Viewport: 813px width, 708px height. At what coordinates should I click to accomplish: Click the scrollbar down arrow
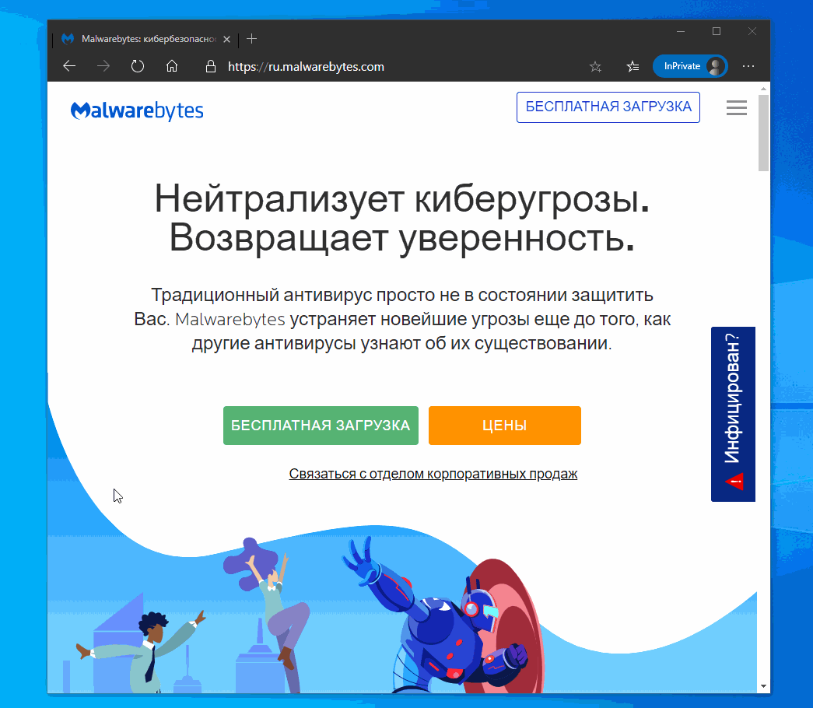[763, 686]
